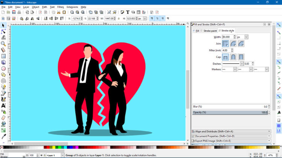Click the Save document icon
282x158 pixels.
click(x=14, y=12)
